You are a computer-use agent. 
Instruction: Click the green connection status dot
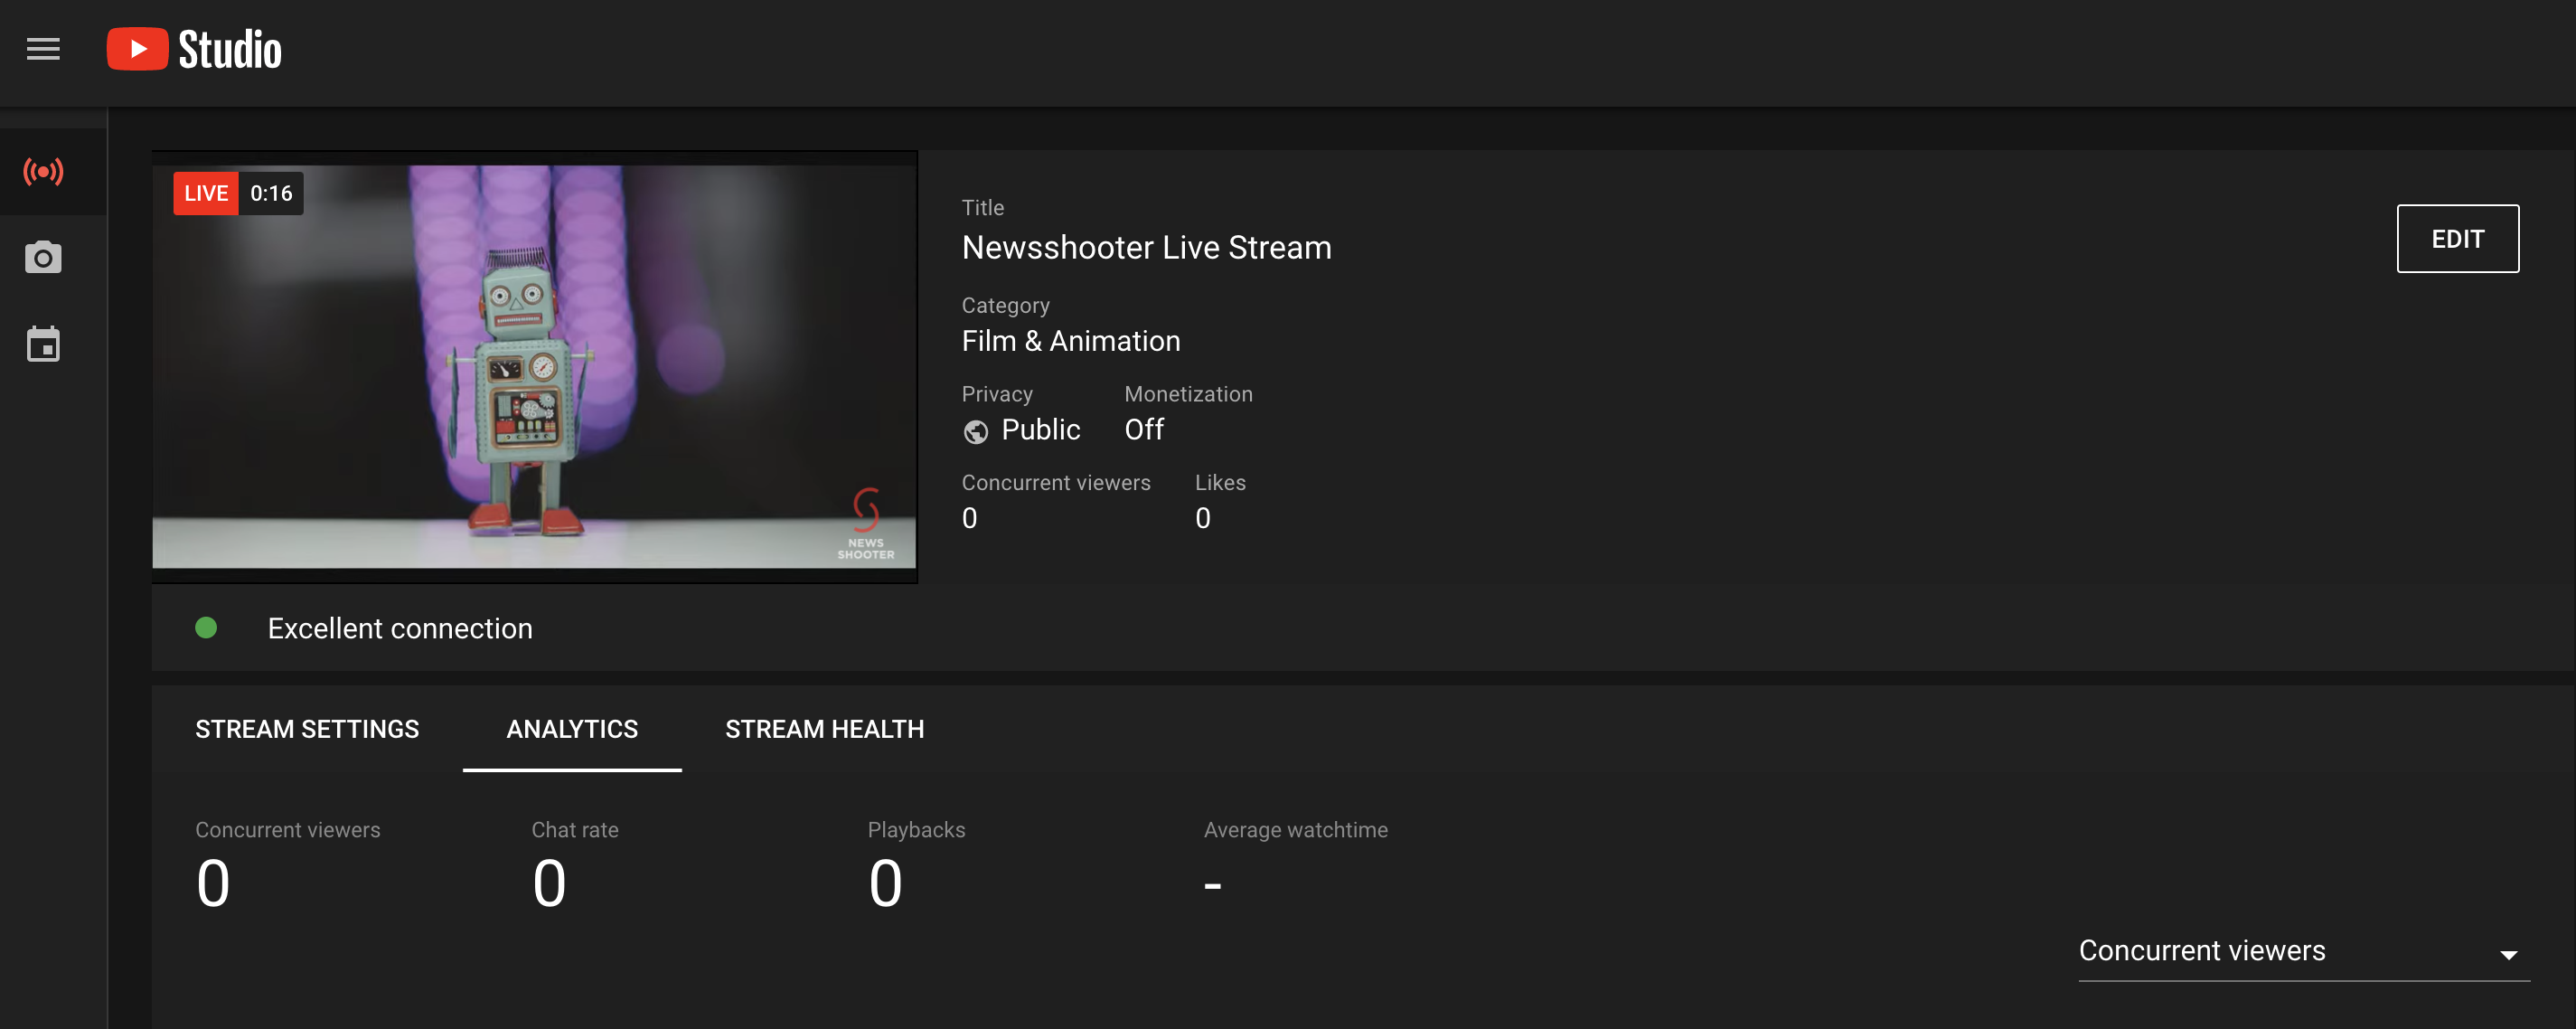click(207, 628)
